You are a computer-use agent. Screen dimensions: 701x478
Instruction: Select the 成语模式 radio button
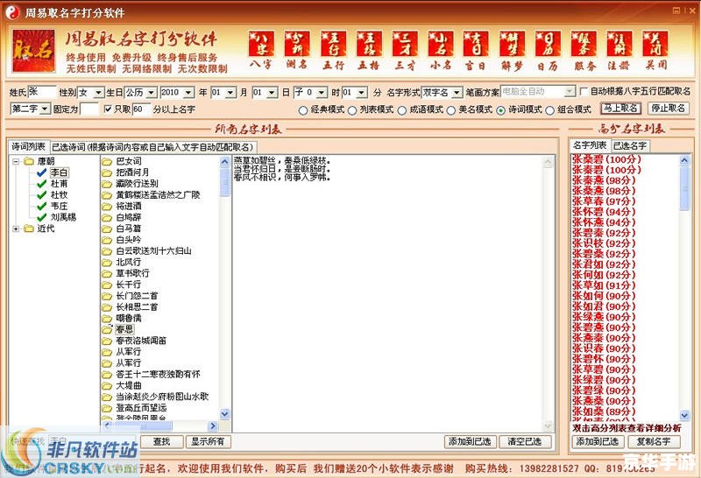click(401, 110)
